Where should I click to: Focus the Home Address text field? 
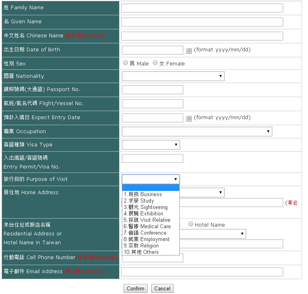coord(231,203)
